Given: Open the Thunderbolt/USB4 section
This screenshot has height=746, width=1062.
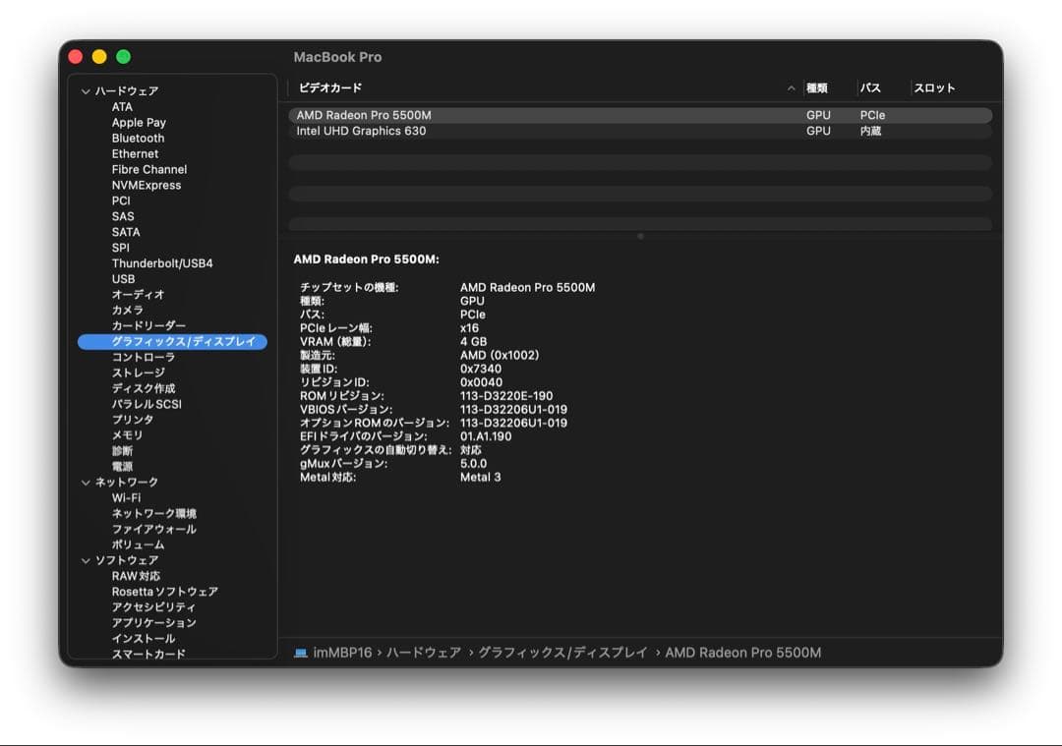Looking at the screenshot, I should pos(161,262).
